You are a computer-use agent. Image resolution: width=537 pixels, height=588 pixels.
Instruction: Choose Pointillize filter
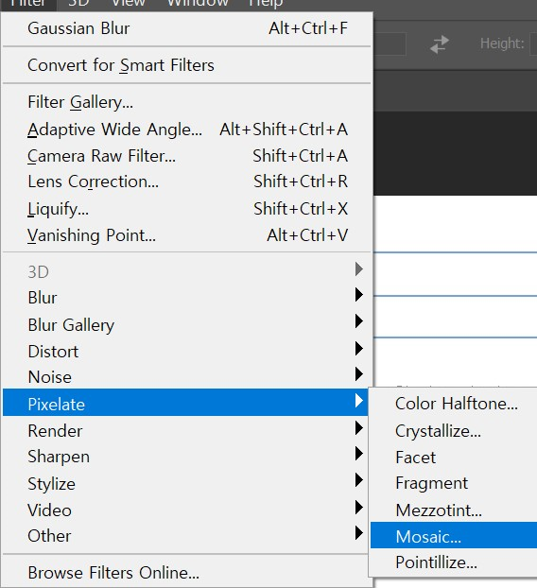pyautogui.click(x=454, y=562)
